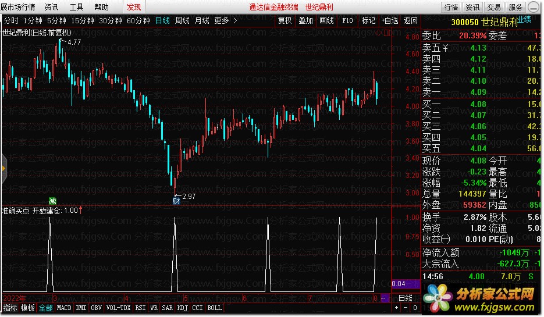Click the 日线 period label at bottom right
Viewport: 544px width, 317px height.
click(405, 298)
